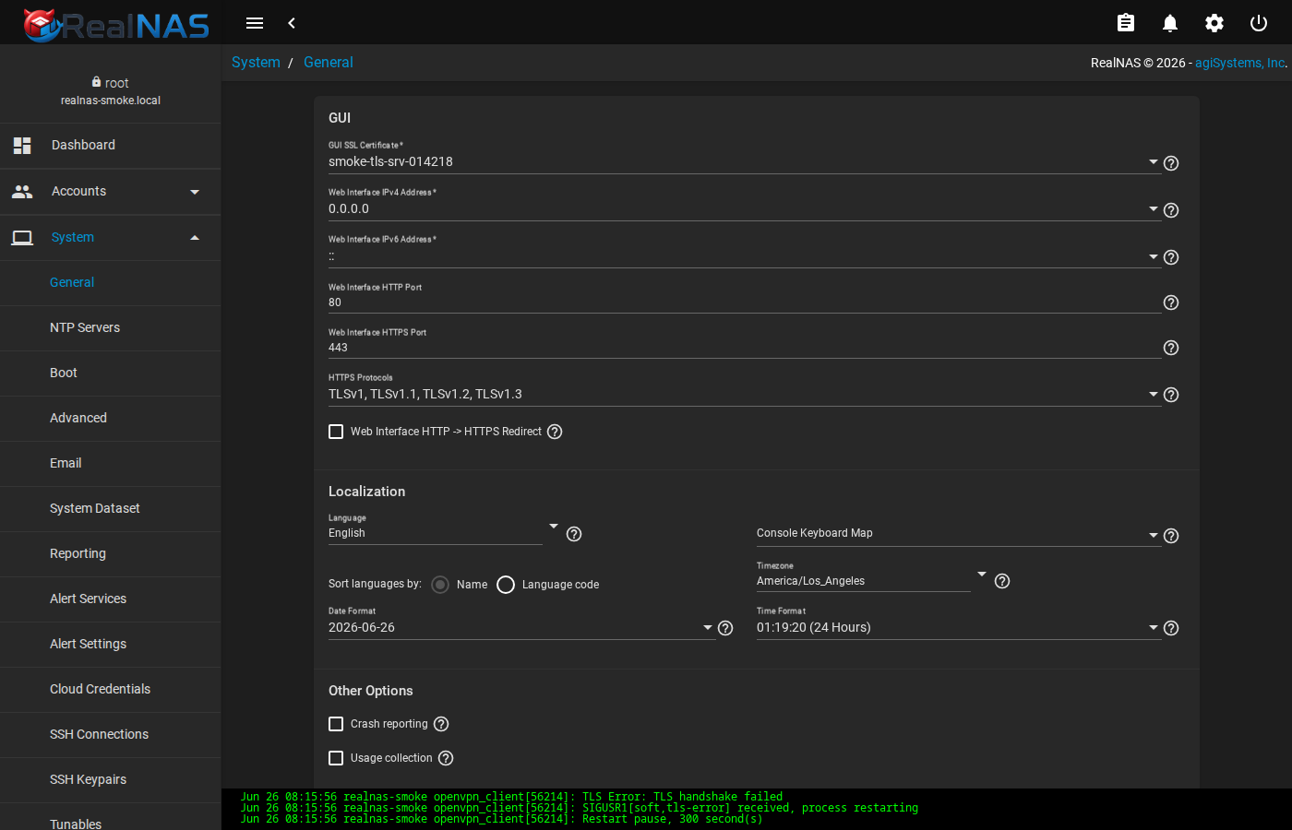
Task: Click General breadcrumb link
Action: (x=329, y=63)
